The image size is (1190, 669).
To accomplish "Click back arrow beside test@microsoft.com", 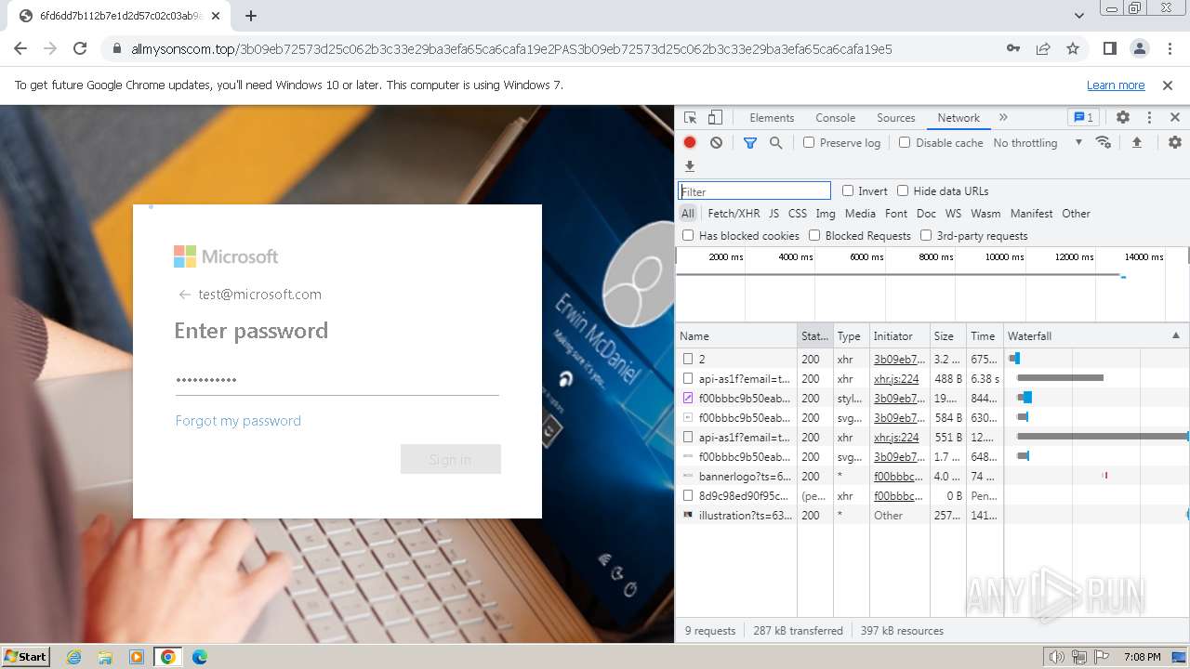I will (x=184, y=295).
